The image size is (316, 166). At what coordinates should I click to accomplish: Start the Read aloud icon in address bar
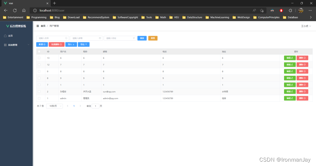point(254,11)
